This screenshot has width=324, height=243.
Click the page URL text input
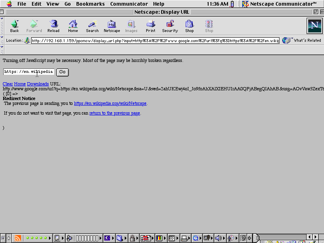tap(29, 72)
